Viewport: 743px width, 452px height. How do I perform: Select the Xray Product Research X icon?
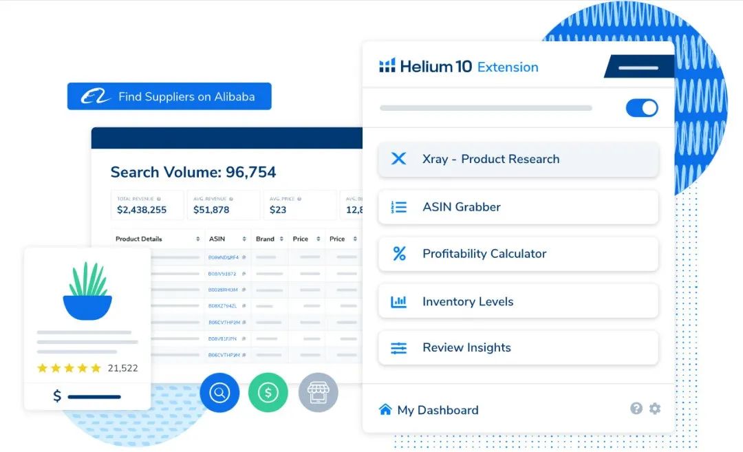click(398, 159)
